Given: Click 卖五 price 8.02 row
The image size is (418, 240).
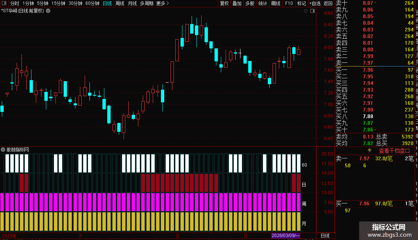Looking at the screenshot, I should click(375, 36).
